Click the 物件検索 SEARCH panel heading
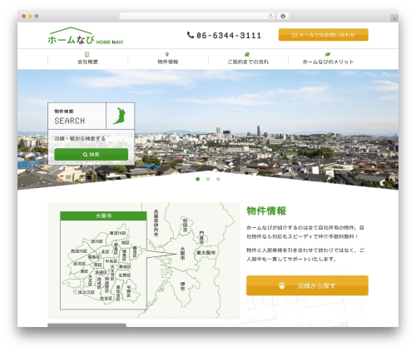This screenshot has width=416, height=352. (x=77, y=116)
